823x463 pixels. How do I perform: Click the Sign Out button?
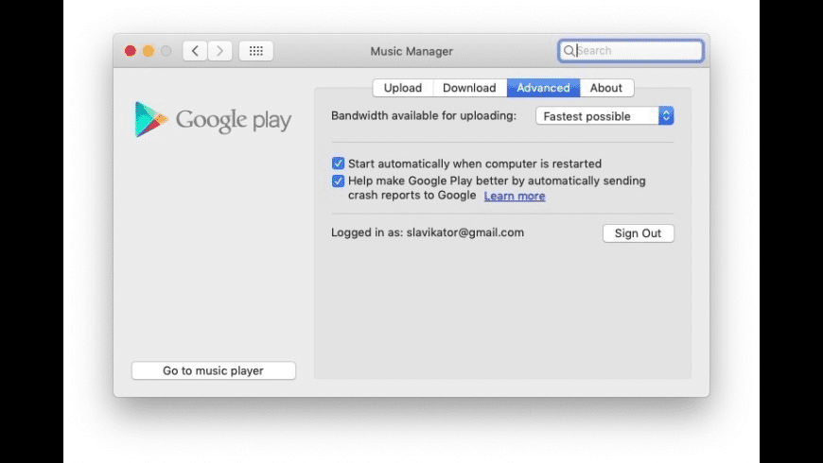pyautogui.click(x=639, y=233)
